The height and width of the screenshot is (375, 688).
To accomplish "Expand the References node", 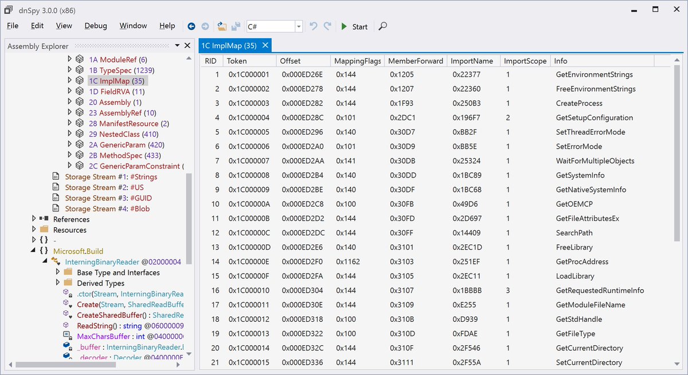I will tap(34, 219).
